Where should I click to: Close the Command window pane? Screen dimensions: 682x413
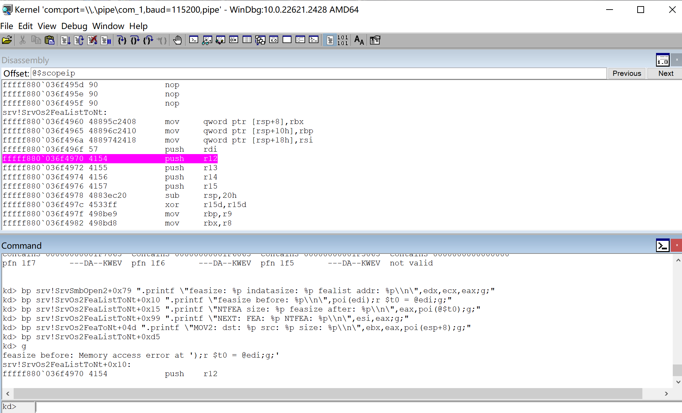pos(677,245)
